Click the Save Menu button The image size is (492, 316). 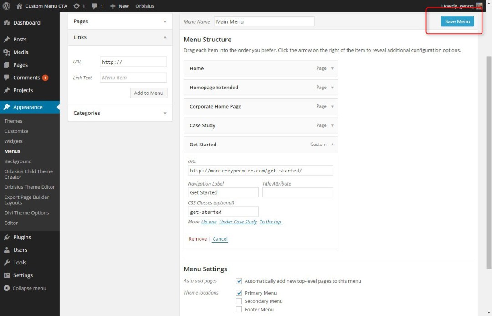(457, 21)
